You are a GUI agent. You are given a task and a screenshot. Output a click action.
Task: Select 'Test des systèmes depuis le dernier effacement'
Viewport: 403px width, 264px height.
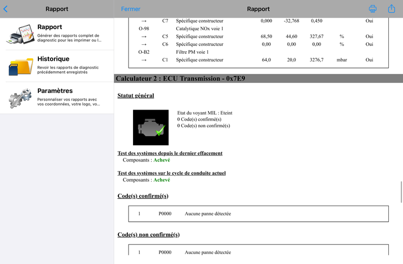(x=170, y=153)
